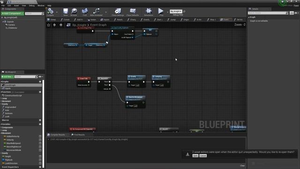Open Class Settings from toolbar
The width and height of the screenshot is (300, 169).
click(118, 11)
